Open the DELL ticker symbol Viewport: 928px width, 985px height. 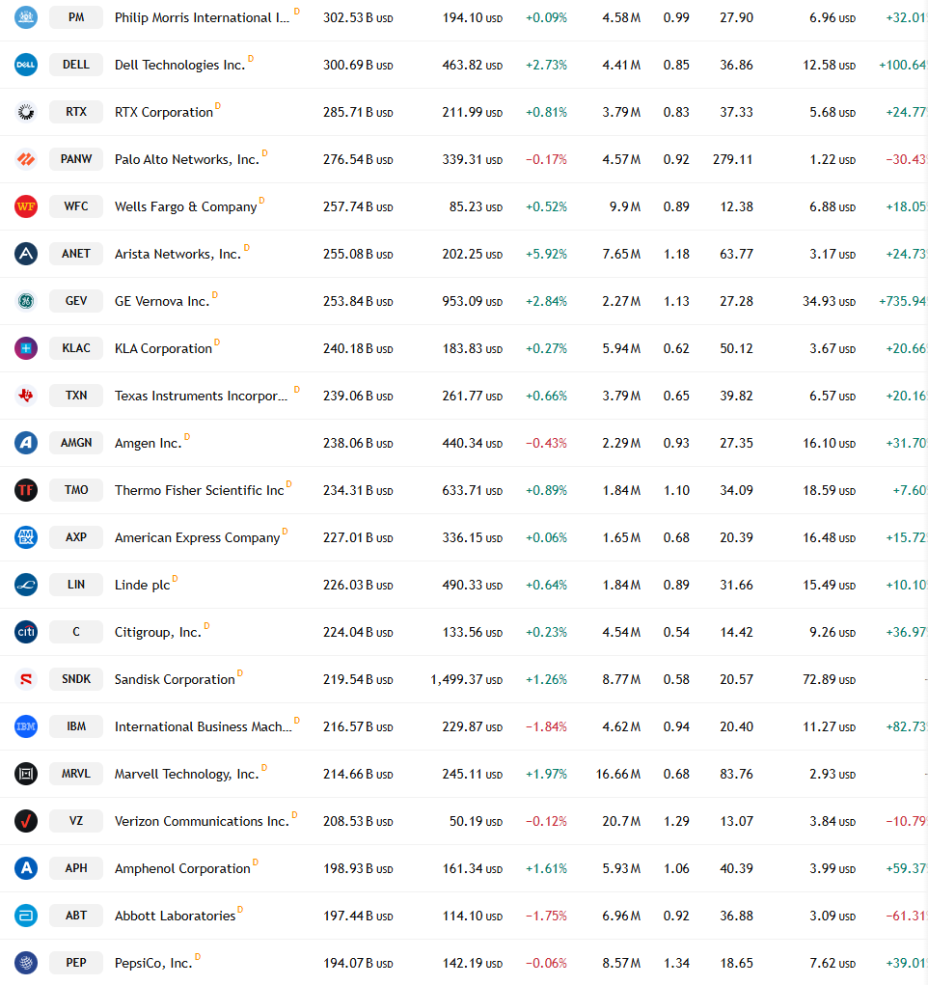click(76, 65)
